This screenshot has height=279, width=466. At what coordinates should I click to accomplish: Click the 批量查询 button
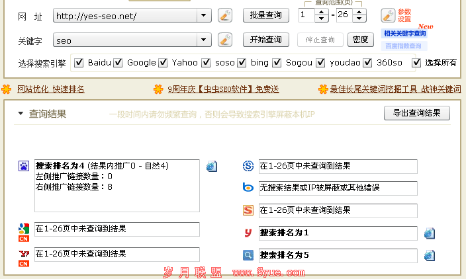tap(266, 15)
